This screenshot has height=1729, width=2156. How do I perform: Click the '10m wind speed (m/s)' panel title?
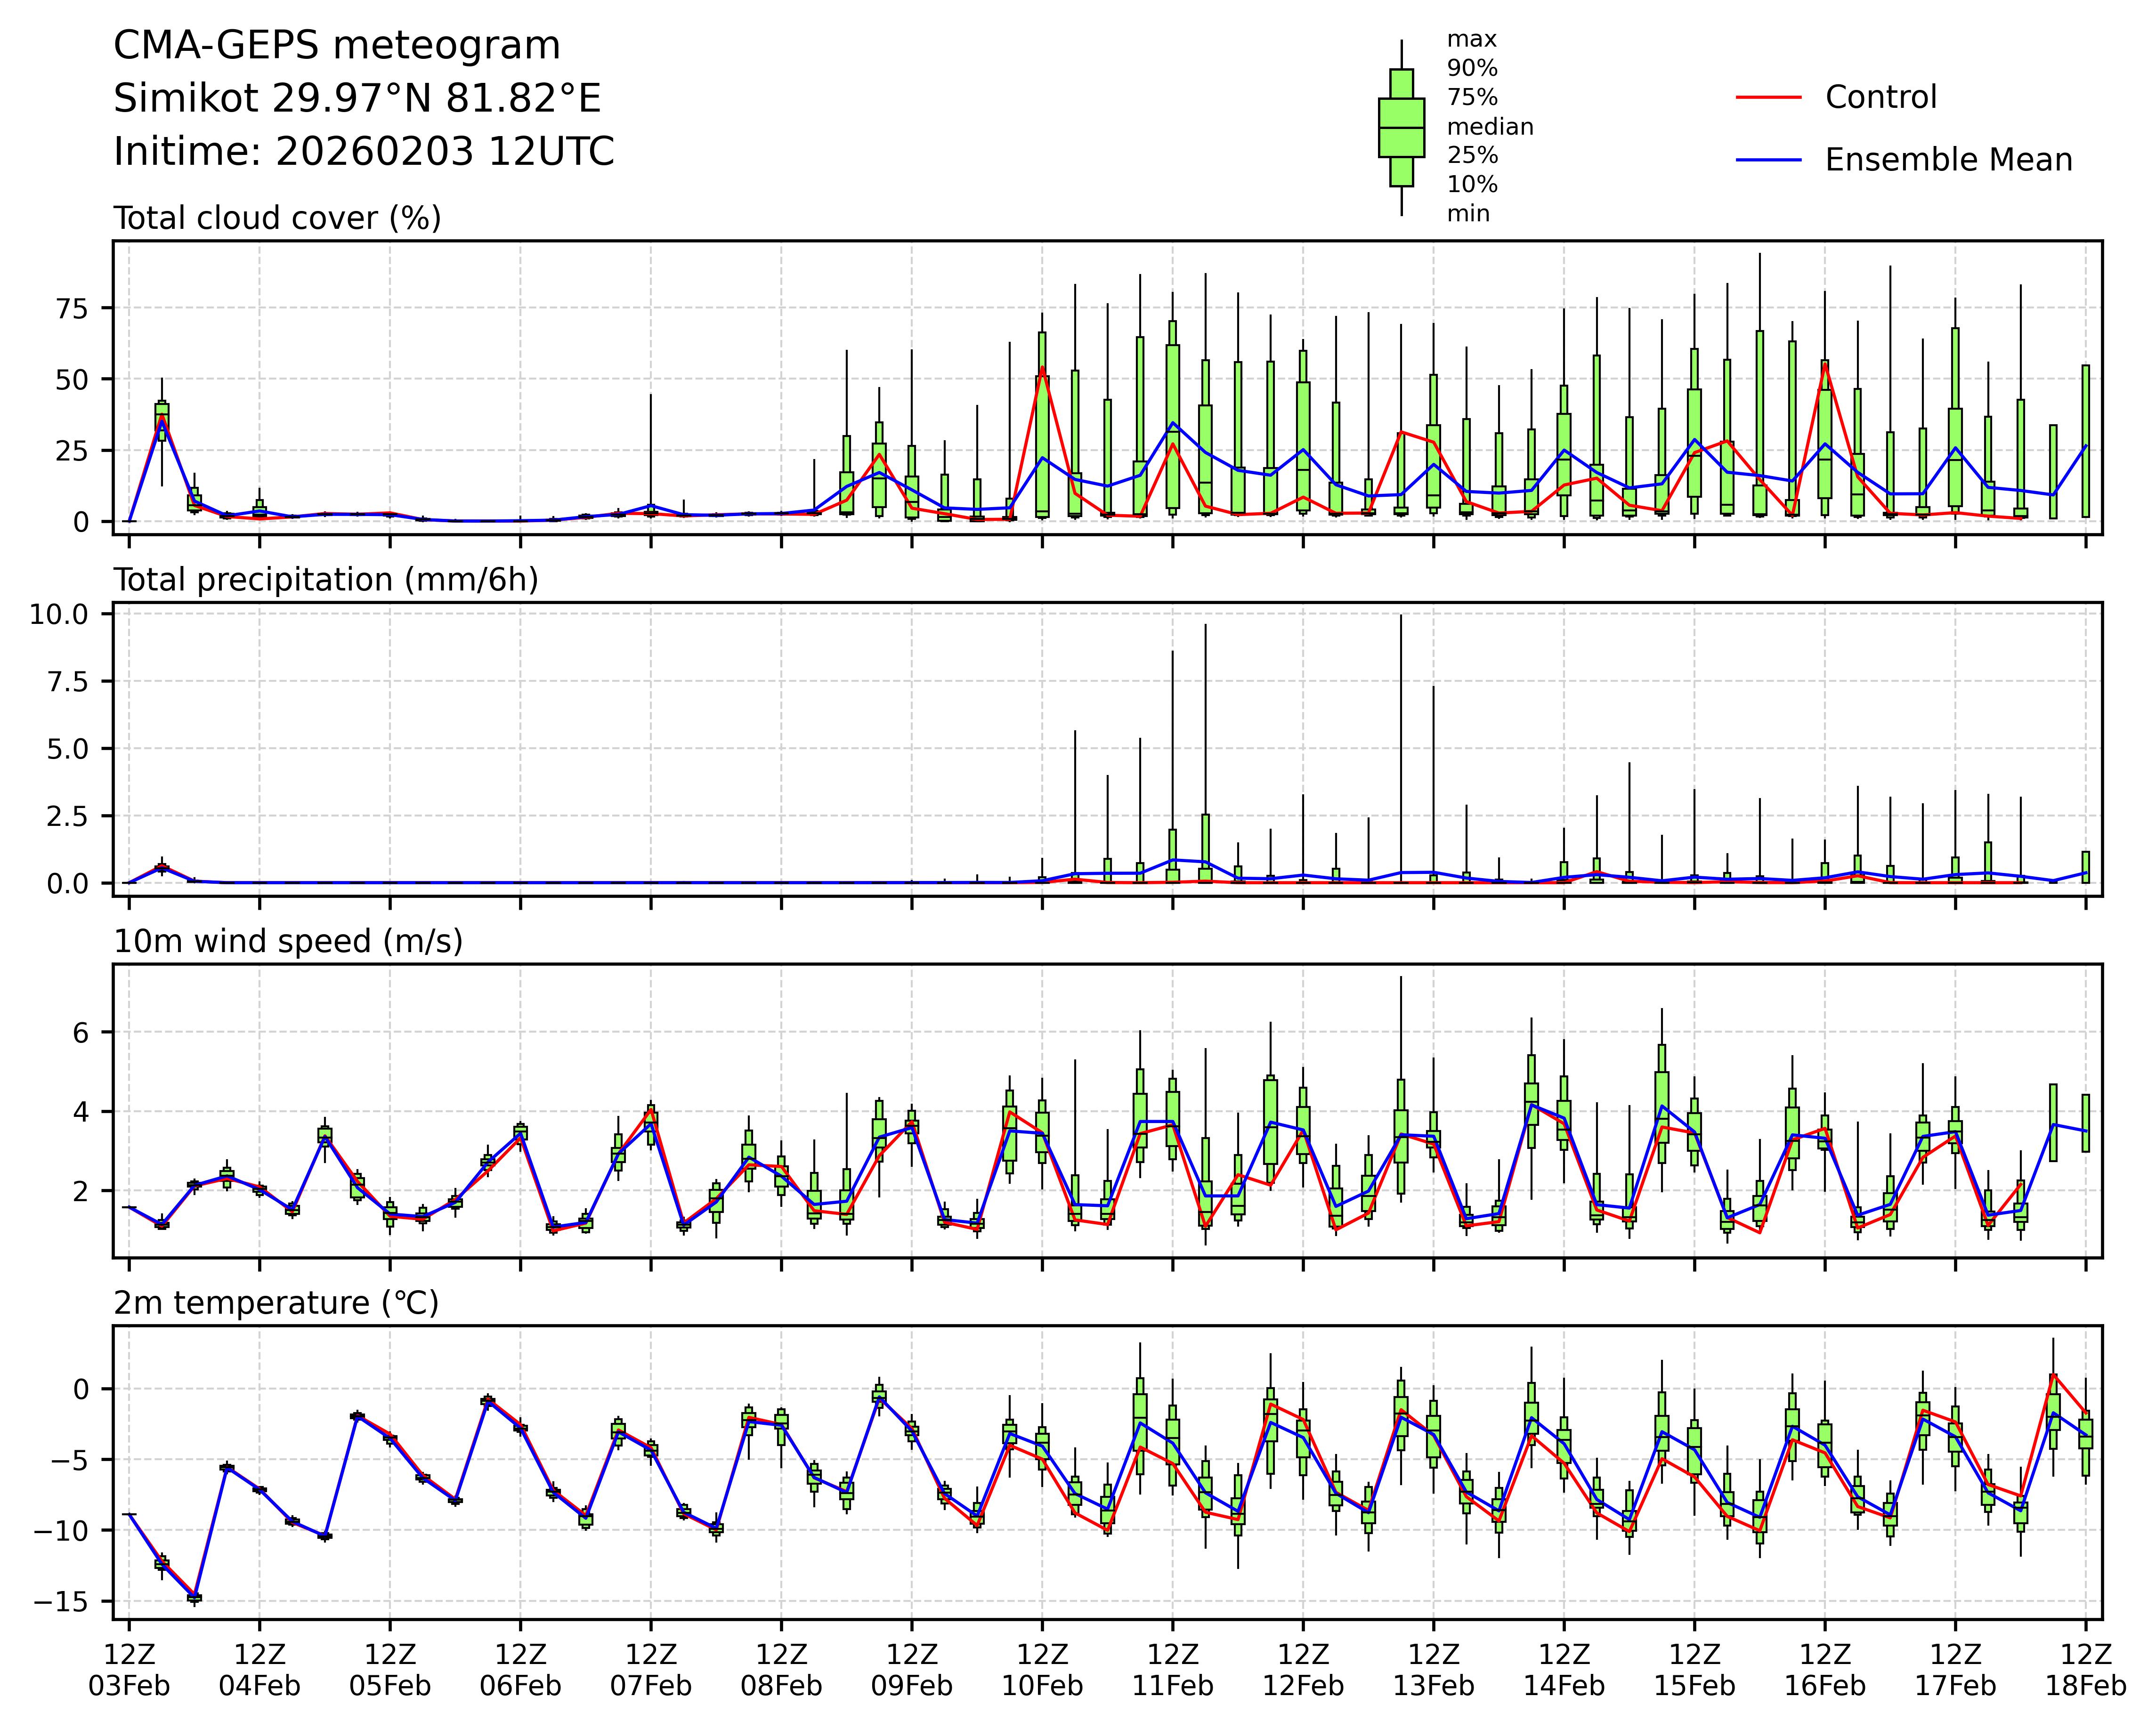click(288, 942)
